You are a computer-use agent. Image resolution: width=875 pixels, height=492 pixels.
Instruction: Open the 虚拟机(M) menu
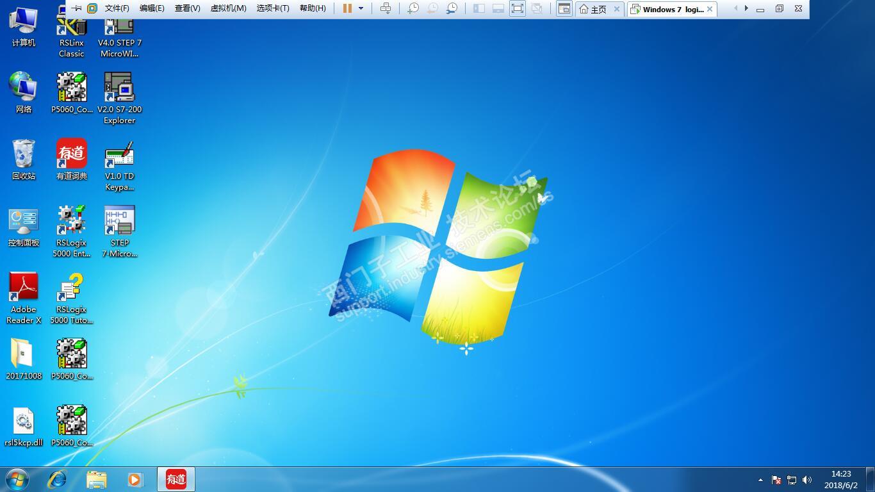point(229,8)
